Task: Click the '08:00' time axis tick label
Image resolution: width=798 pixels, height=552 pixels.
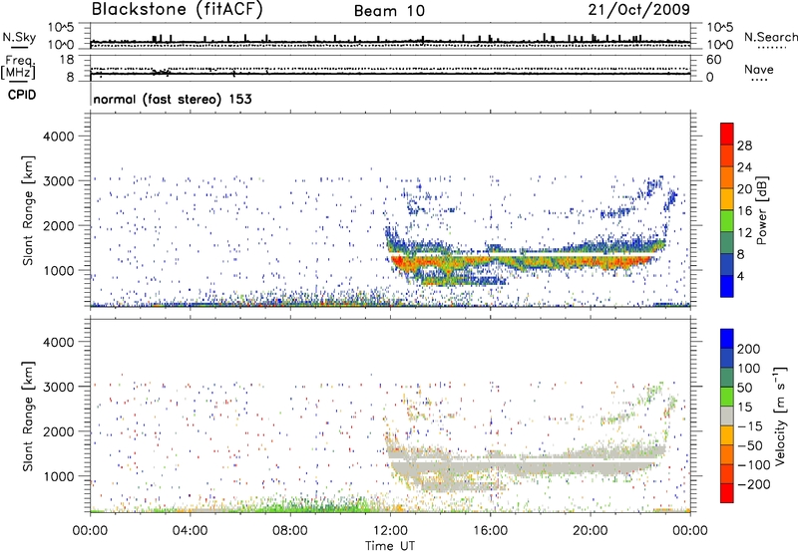Action: coord(290,531)
